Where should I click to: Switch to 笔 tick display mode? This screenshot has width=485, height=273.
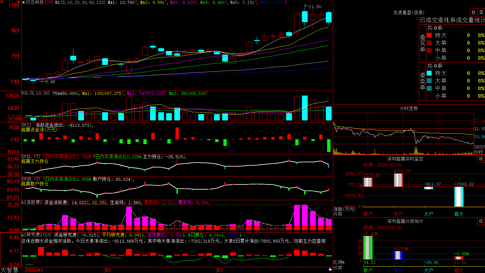coord(481,12)
